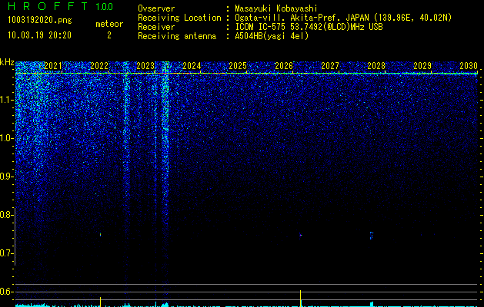
Task: Click the 0.9 kHz axis label
Action: point(8,177)
